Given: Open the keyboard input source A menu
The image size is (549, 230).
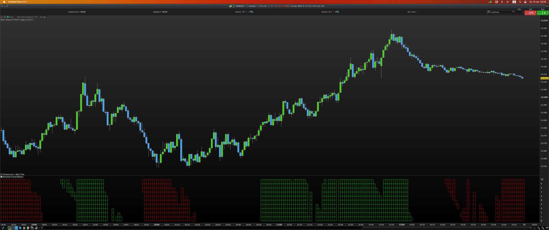Looking at the screenshot, I should point(514,2).
